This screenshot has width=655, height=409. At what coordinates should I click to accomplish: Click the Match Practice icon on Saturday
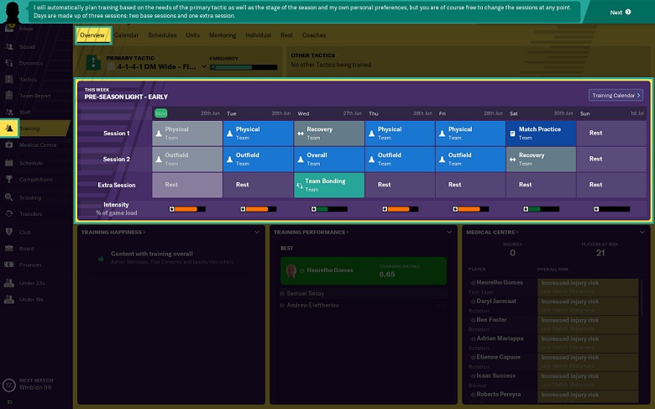click(512, 134)
